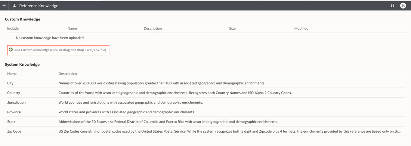411x146 pixels.
Task: Open the Zip Code knowledge row
Action: [205, 132]
